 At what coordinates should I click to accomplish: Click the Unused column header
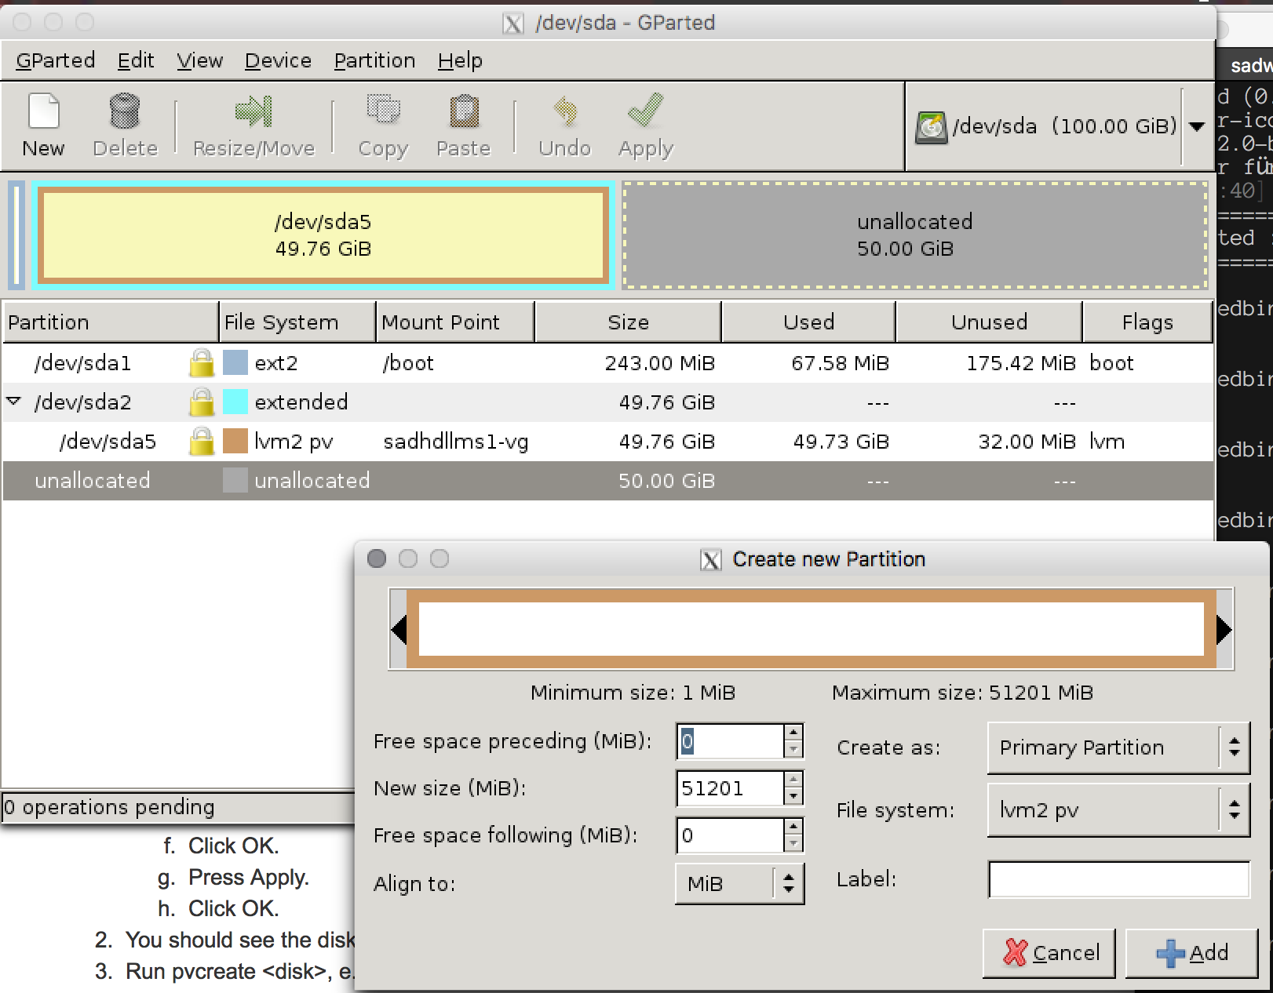click(x=989, y=322)
